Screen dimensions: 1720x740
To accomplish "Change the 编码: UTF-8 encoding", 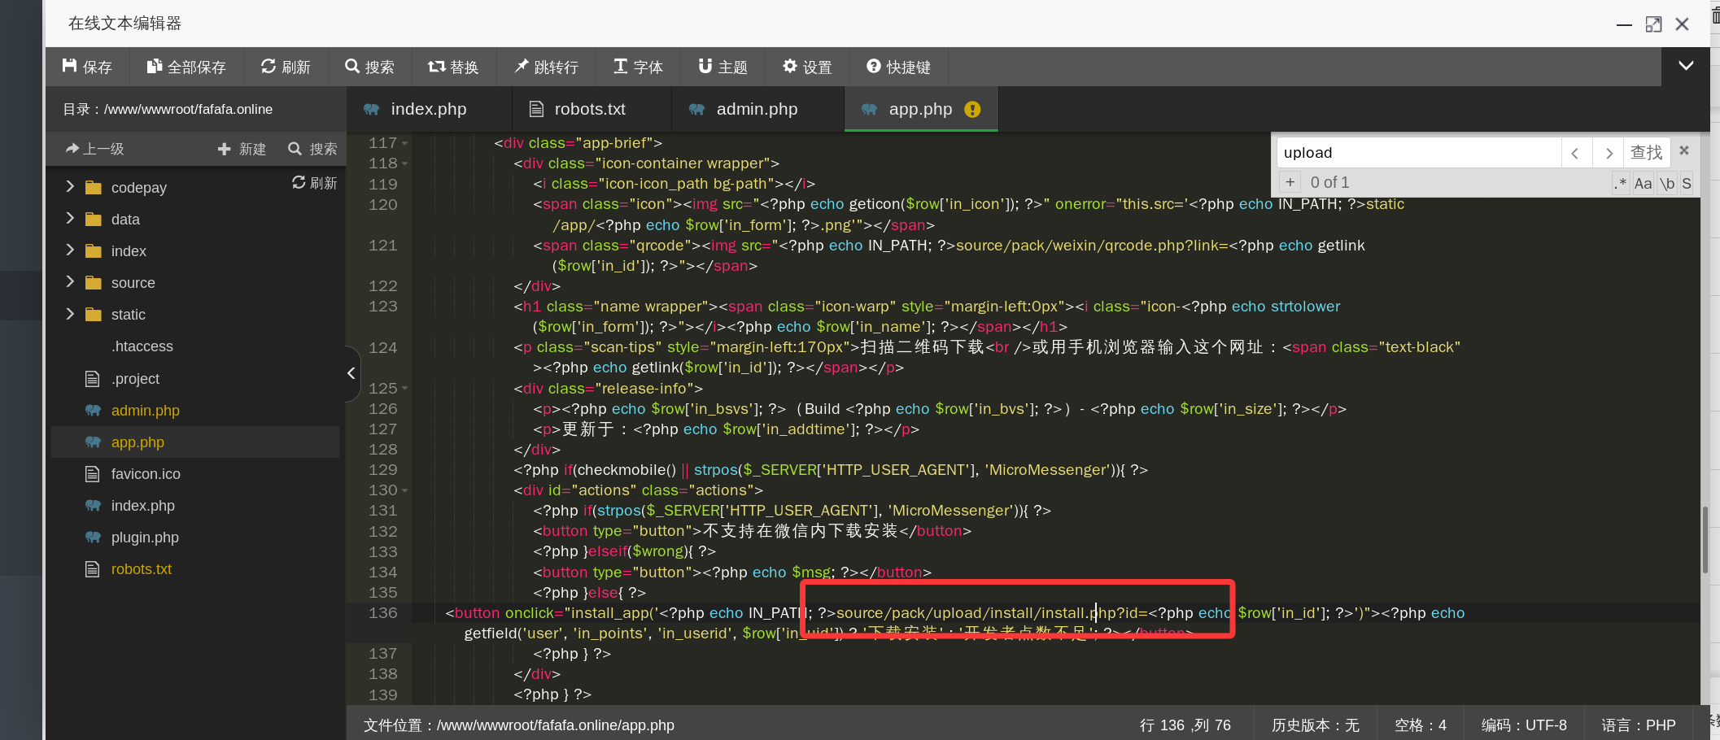I will pos(1524,725).
